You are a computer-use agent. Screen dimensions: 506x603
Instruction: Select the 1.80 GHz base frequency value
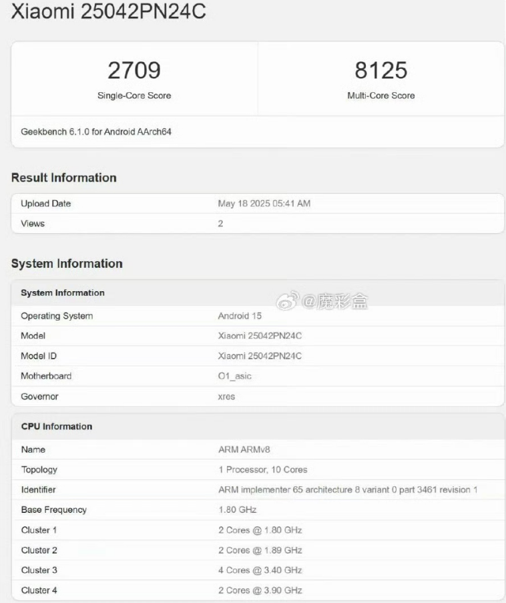click(x=237, y=510)
